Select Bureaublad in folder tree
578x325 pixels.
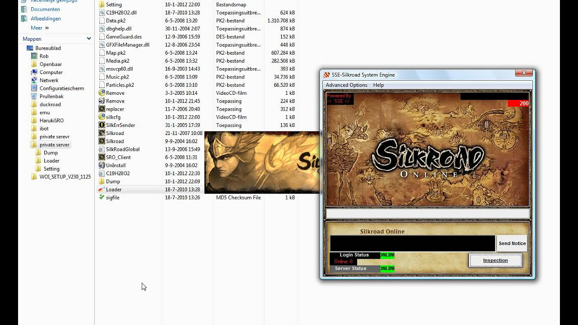[48, 48]
